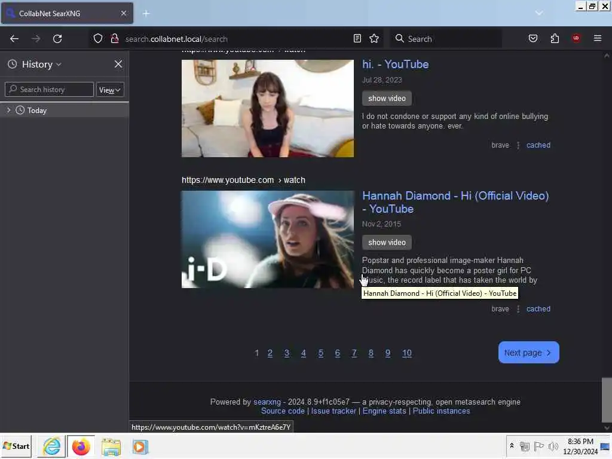
Task: Open the volume speaker tray icon
Action: tap(553, 446)
